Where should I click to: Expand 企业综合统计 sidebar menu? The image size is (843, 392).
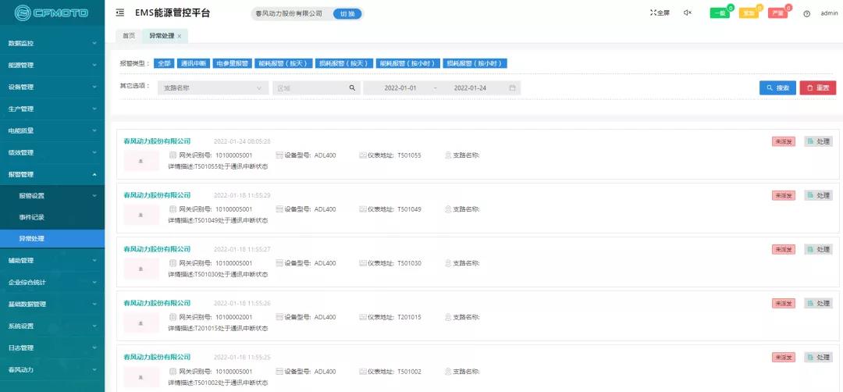[52, 283]
